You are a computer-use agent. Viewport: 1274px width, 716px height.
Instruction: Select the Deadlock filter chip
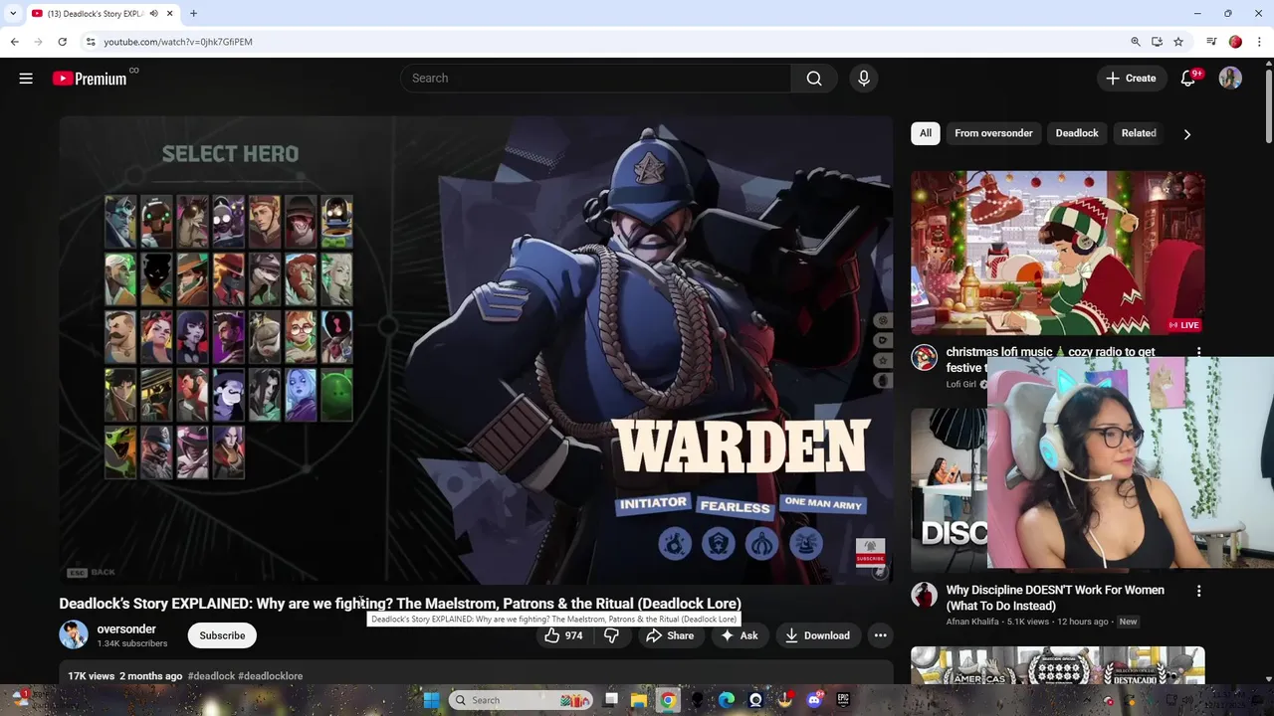[x=1077, y=133]
